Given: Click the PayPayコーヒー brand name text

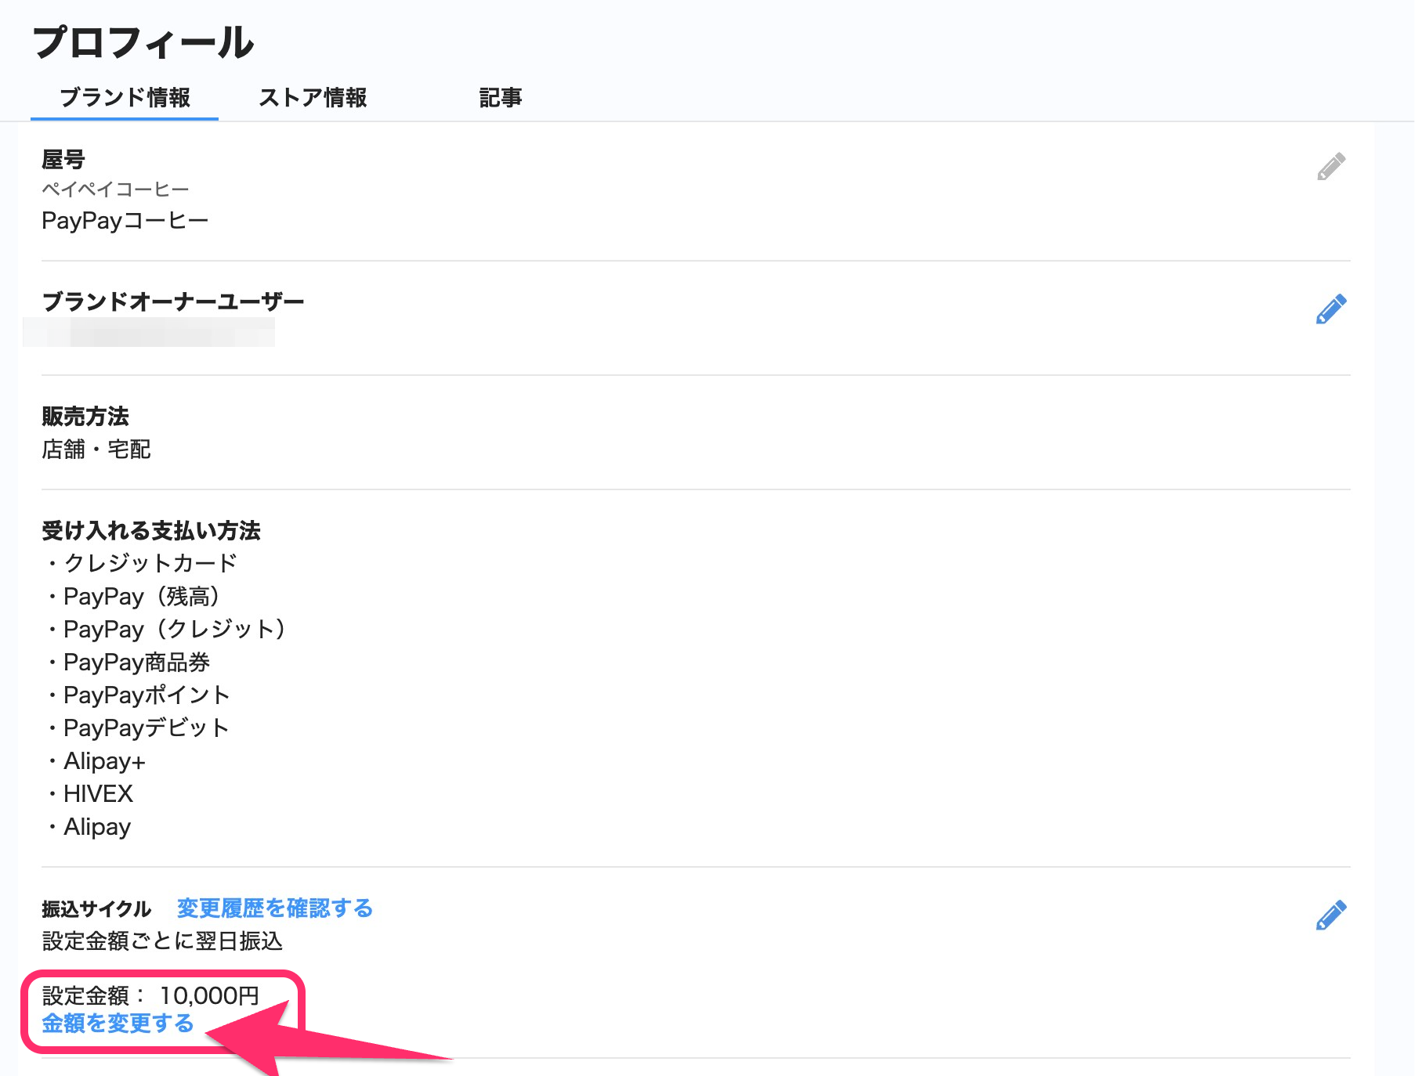Looking at the screenshot, I should pyautogui.click(x=125, y=221).
